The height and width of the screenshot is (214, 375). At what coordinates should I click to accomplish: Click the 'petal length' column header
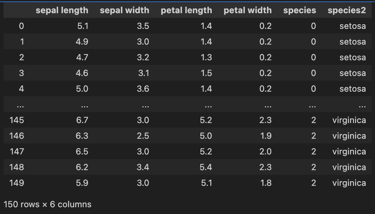click(186, 10)
